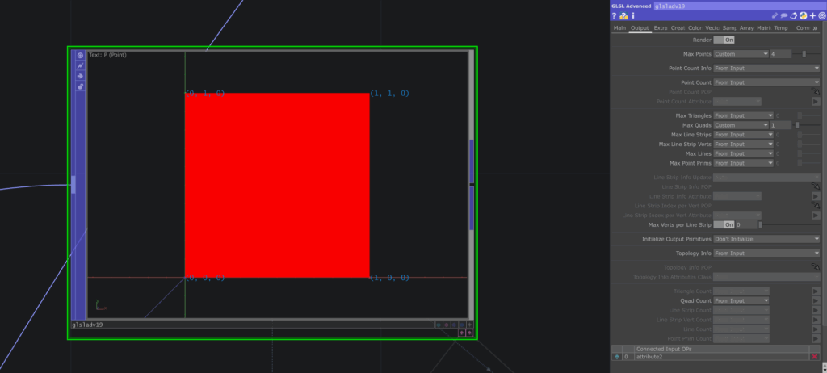Switch to the Extra tab
Image resolution: width=827 pixels, height=373 pixels.
tap(661, 28)
